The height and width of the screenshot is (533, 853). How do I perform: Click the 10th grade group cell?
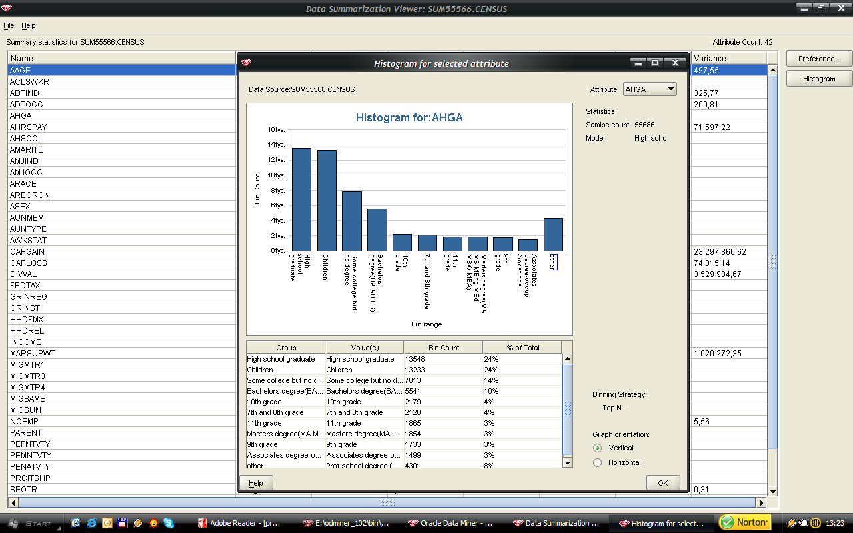point(286,402)
